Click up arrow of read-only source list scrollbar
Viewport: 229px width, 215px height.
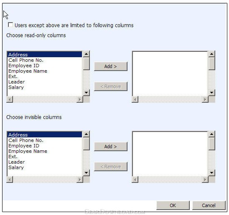coord(87,54)
